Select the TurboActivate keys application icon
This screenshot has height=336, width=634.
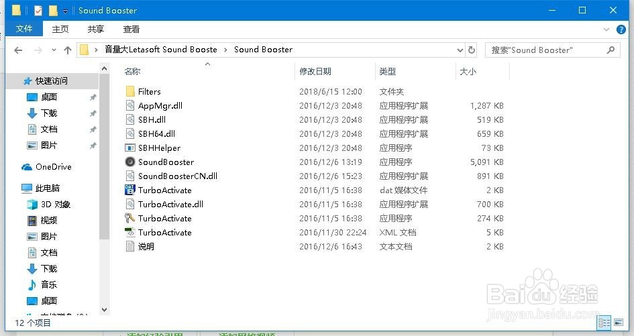pyautogui.click(x=129, y=219)
